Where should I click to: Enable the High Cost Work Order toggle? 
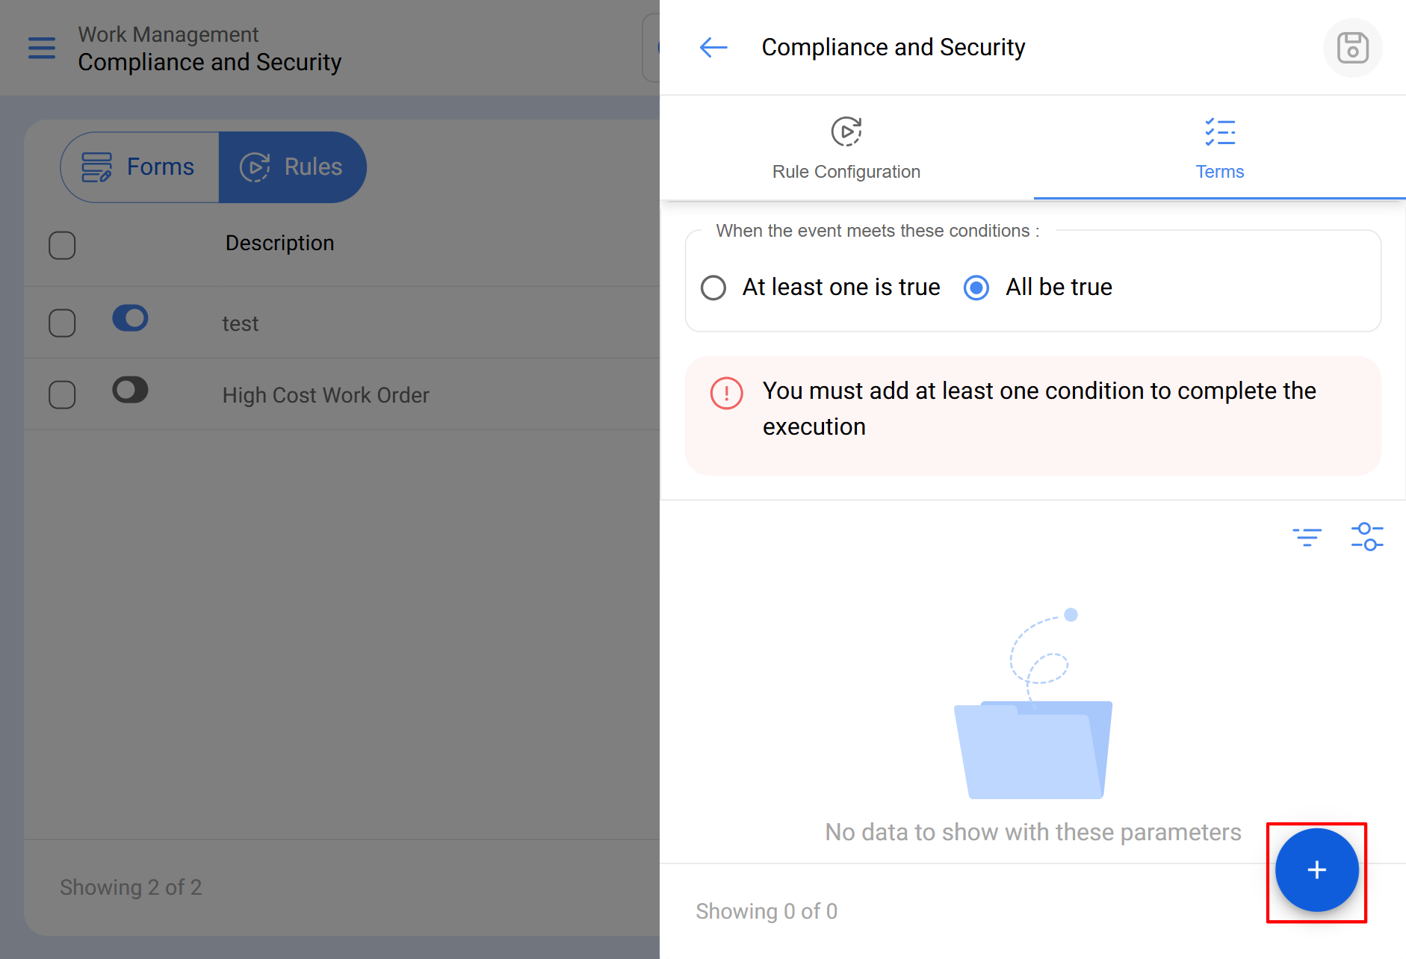[131, 390]
